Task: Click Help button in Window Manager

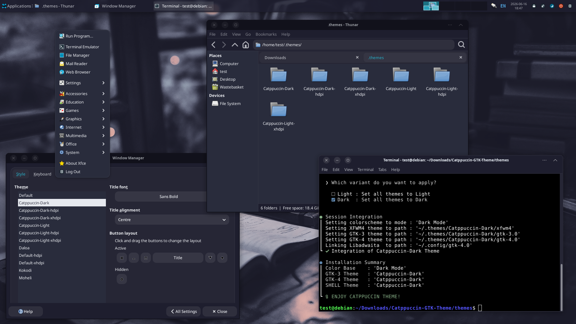Action: click(x=25, y=311)
